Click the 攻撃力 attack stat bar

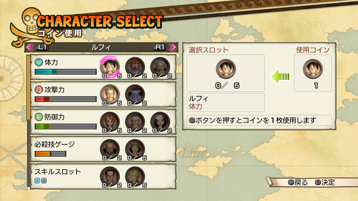pos(66,99)
